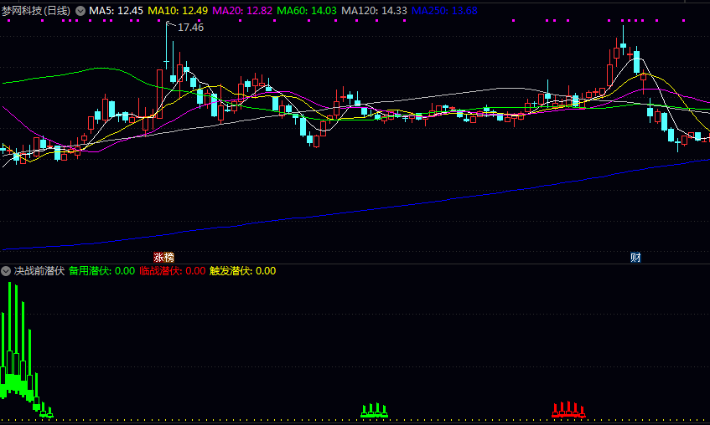Select the MA5: 12.45 indicator label
The height and width of the screenshot is (425, 710).
pos(116,11)
